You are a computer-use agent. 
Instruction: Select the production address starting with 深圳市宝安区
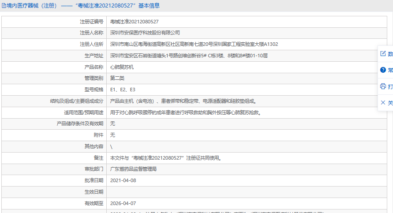click(x=189, y=56)
